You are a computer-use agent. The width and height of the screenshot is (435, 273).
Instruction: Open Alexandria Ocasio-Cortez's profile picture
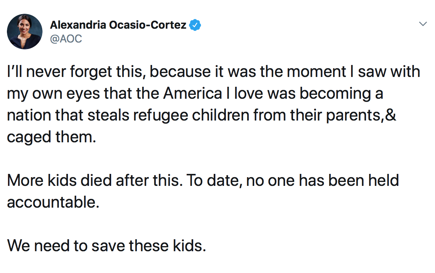25,32
